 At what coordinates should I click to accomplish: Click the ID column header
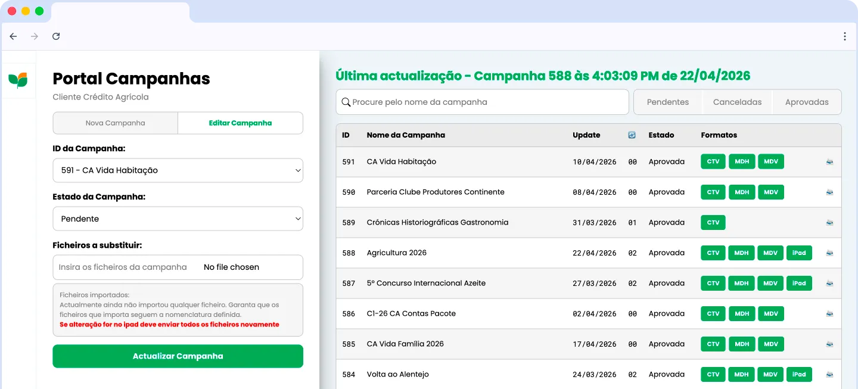pyautogui.click(x=346, y=135)
